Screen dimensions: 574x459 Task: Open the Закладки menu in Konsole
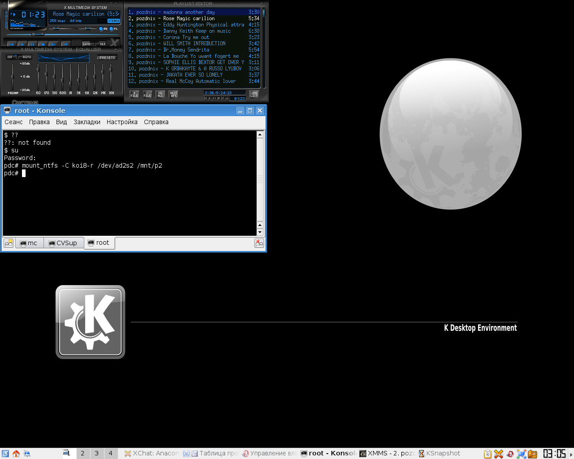point(87,122)
